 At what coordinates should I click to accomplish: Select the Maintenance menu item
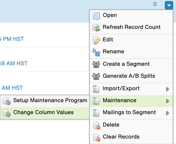pyautogui.click(x=131, y=101)
